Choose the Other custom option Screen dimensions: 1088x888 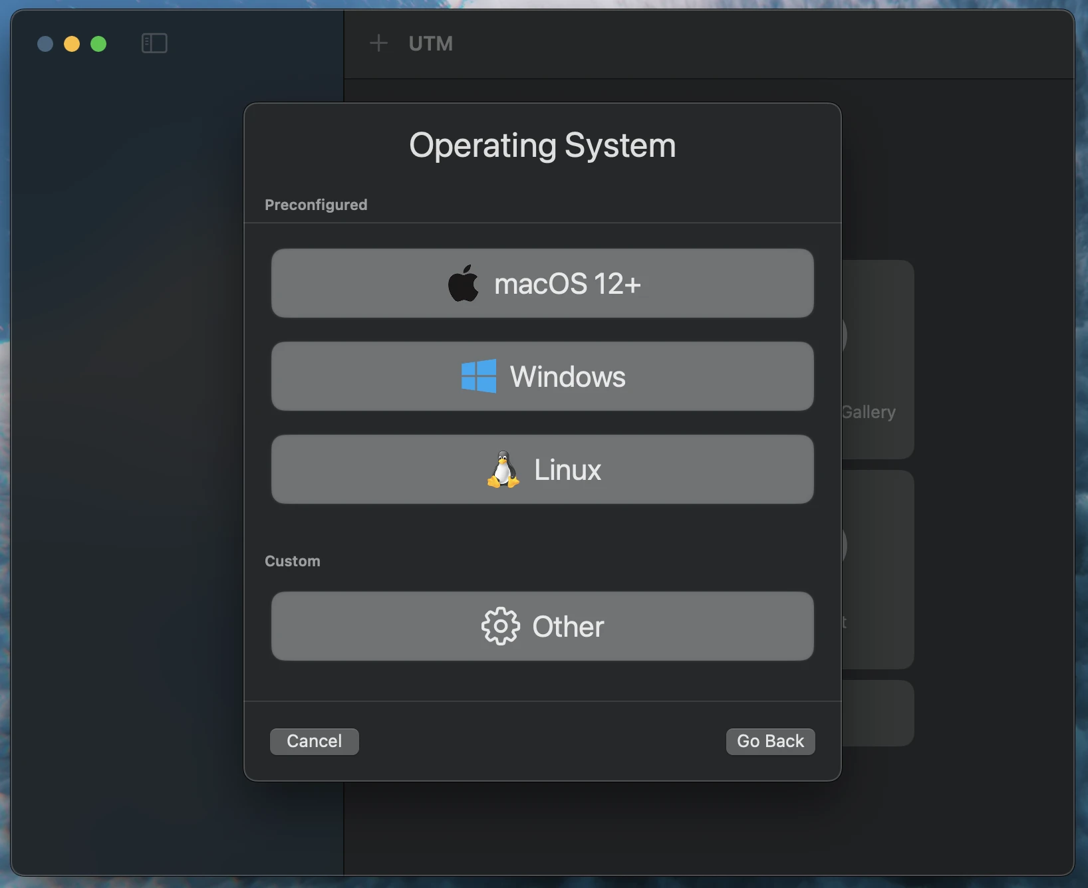(x=542, y=626)
